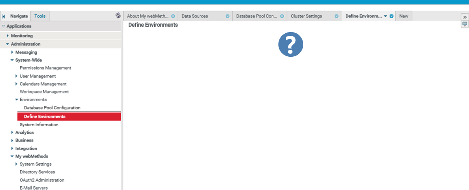Expand the System Settings node

pyautogui.click(x=17, y=164)
